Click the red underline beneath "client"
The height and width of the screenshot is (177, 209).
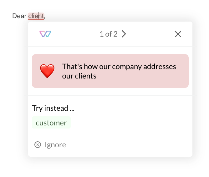pyautogui.click(x=36, y=19)
